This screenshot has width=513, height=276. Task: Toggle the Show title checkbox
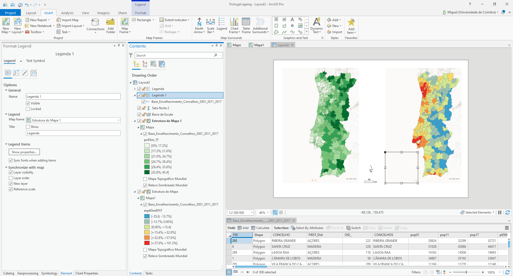coord(28,127)
